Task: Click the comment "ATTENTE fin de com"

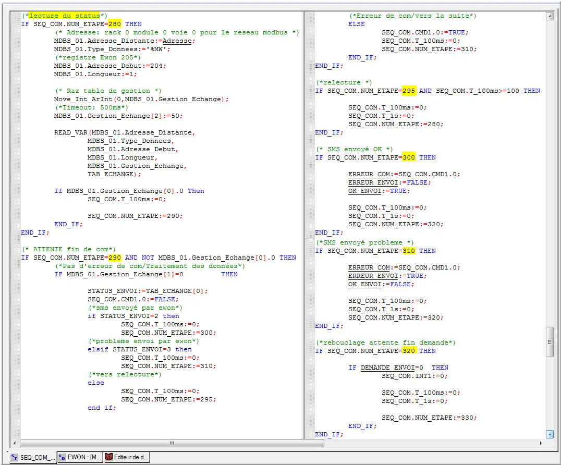Action: point(69,249)
